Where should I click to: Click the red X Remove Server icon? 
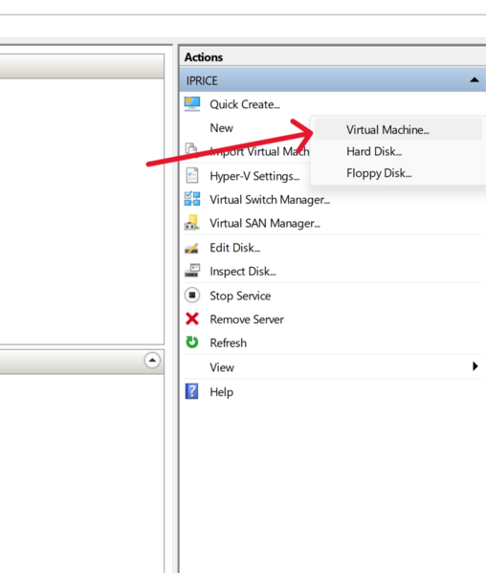coord(192,319)
